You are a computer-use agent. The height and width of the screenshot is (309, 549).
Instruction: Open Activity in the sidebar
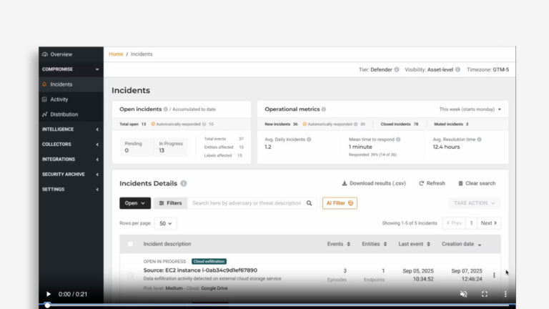(59, 99)
